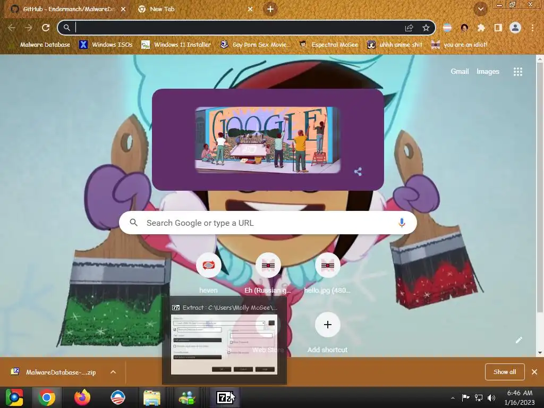
Task: Open the Google apps grid
Action: click(517, 72)
